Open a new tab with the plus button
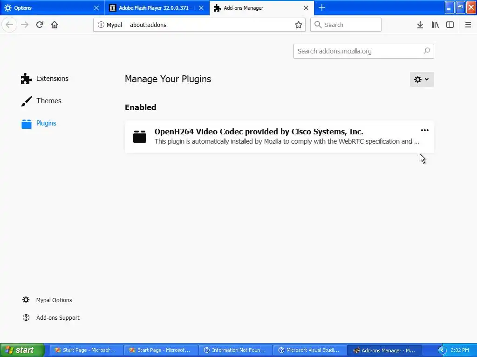Viewport: 477px width, 357px height. [322, 7]
